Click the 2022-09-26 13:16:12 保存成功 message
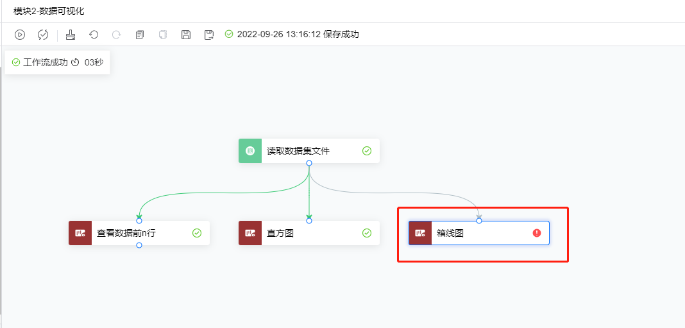Viewport: 685px width, 328px height. coord(298,34)
